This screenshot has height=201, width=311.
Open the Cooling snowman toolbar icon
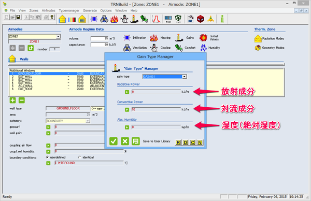tap(124, 19)
